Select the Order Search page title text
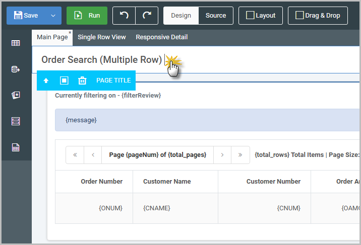Viewport: 361px width, 245px height. (x=101, y=60)
